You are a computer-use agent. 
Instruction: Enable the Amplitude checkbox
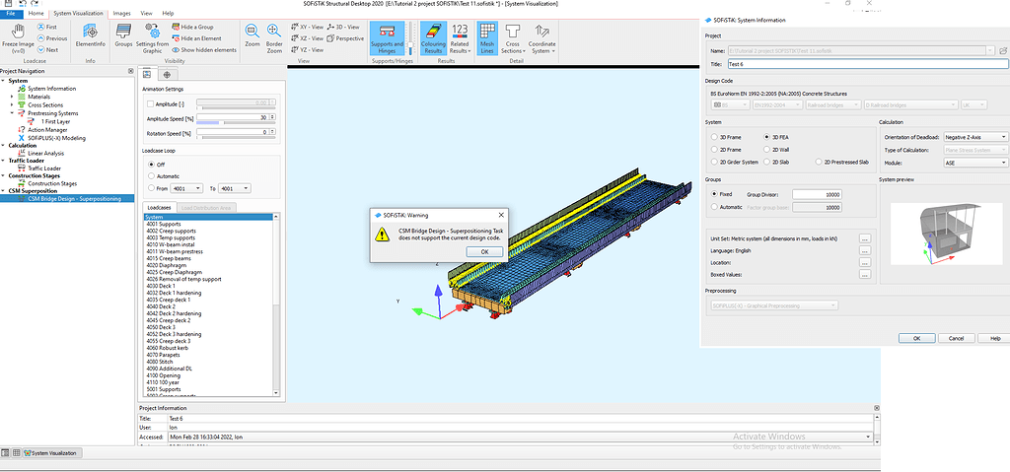[x=150, y=102]
